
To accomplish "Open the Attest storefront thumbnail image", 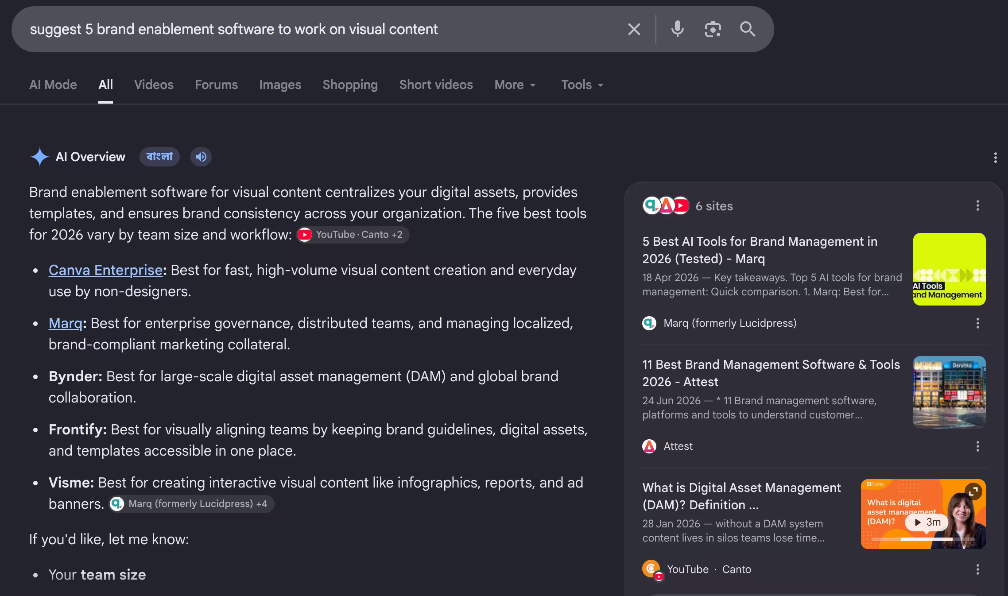I will [949, 392].
